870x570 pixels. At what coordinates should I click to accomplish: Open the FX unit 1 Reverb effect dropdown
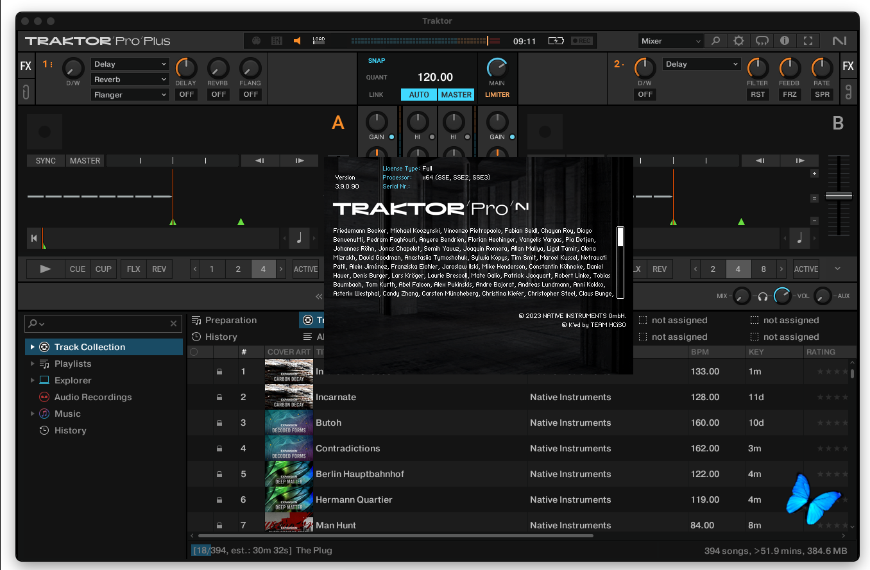click(130, 80)
